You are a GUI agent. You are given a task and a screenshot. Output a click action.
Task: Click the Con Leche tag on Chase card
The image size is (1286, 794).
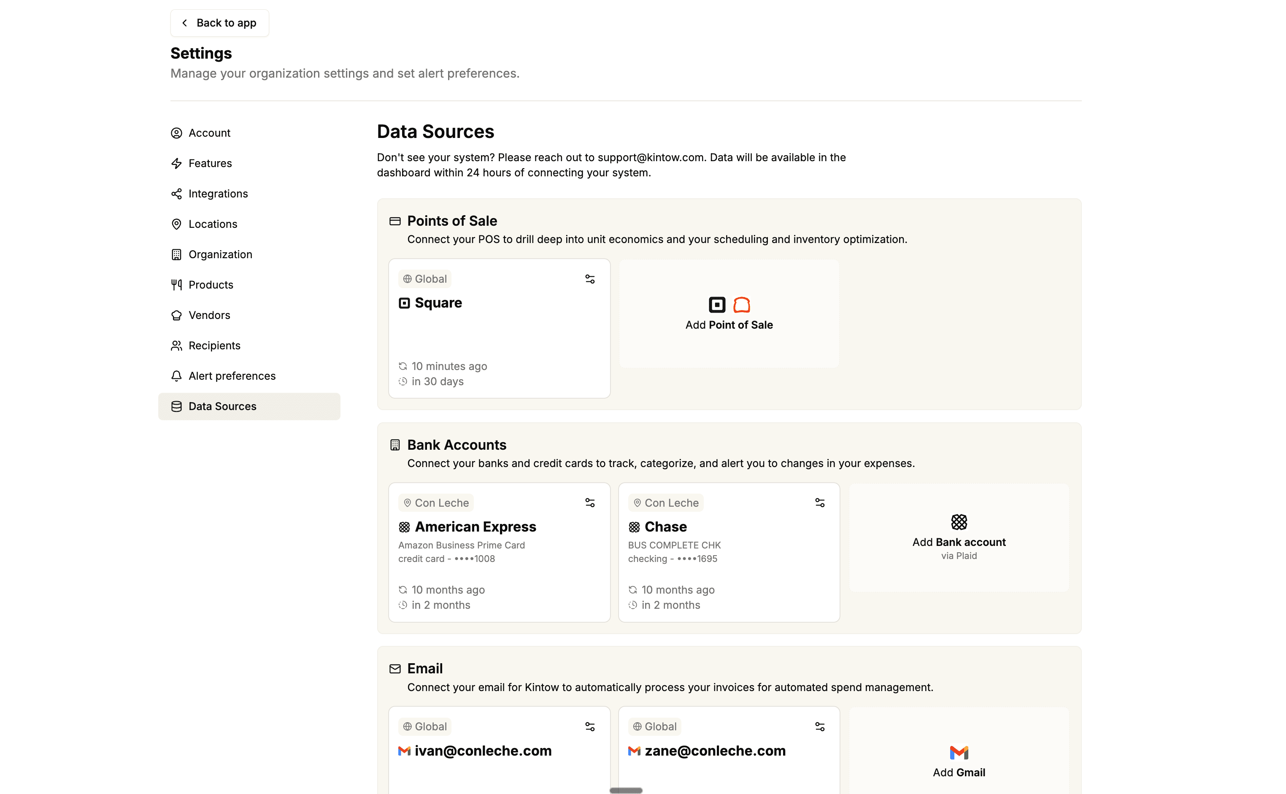[665, 502]
